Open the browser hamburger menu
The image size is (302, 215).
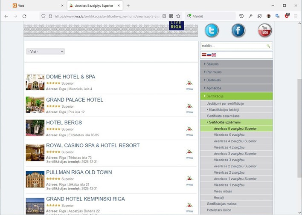pyautogui.click(x=296, y=16)
